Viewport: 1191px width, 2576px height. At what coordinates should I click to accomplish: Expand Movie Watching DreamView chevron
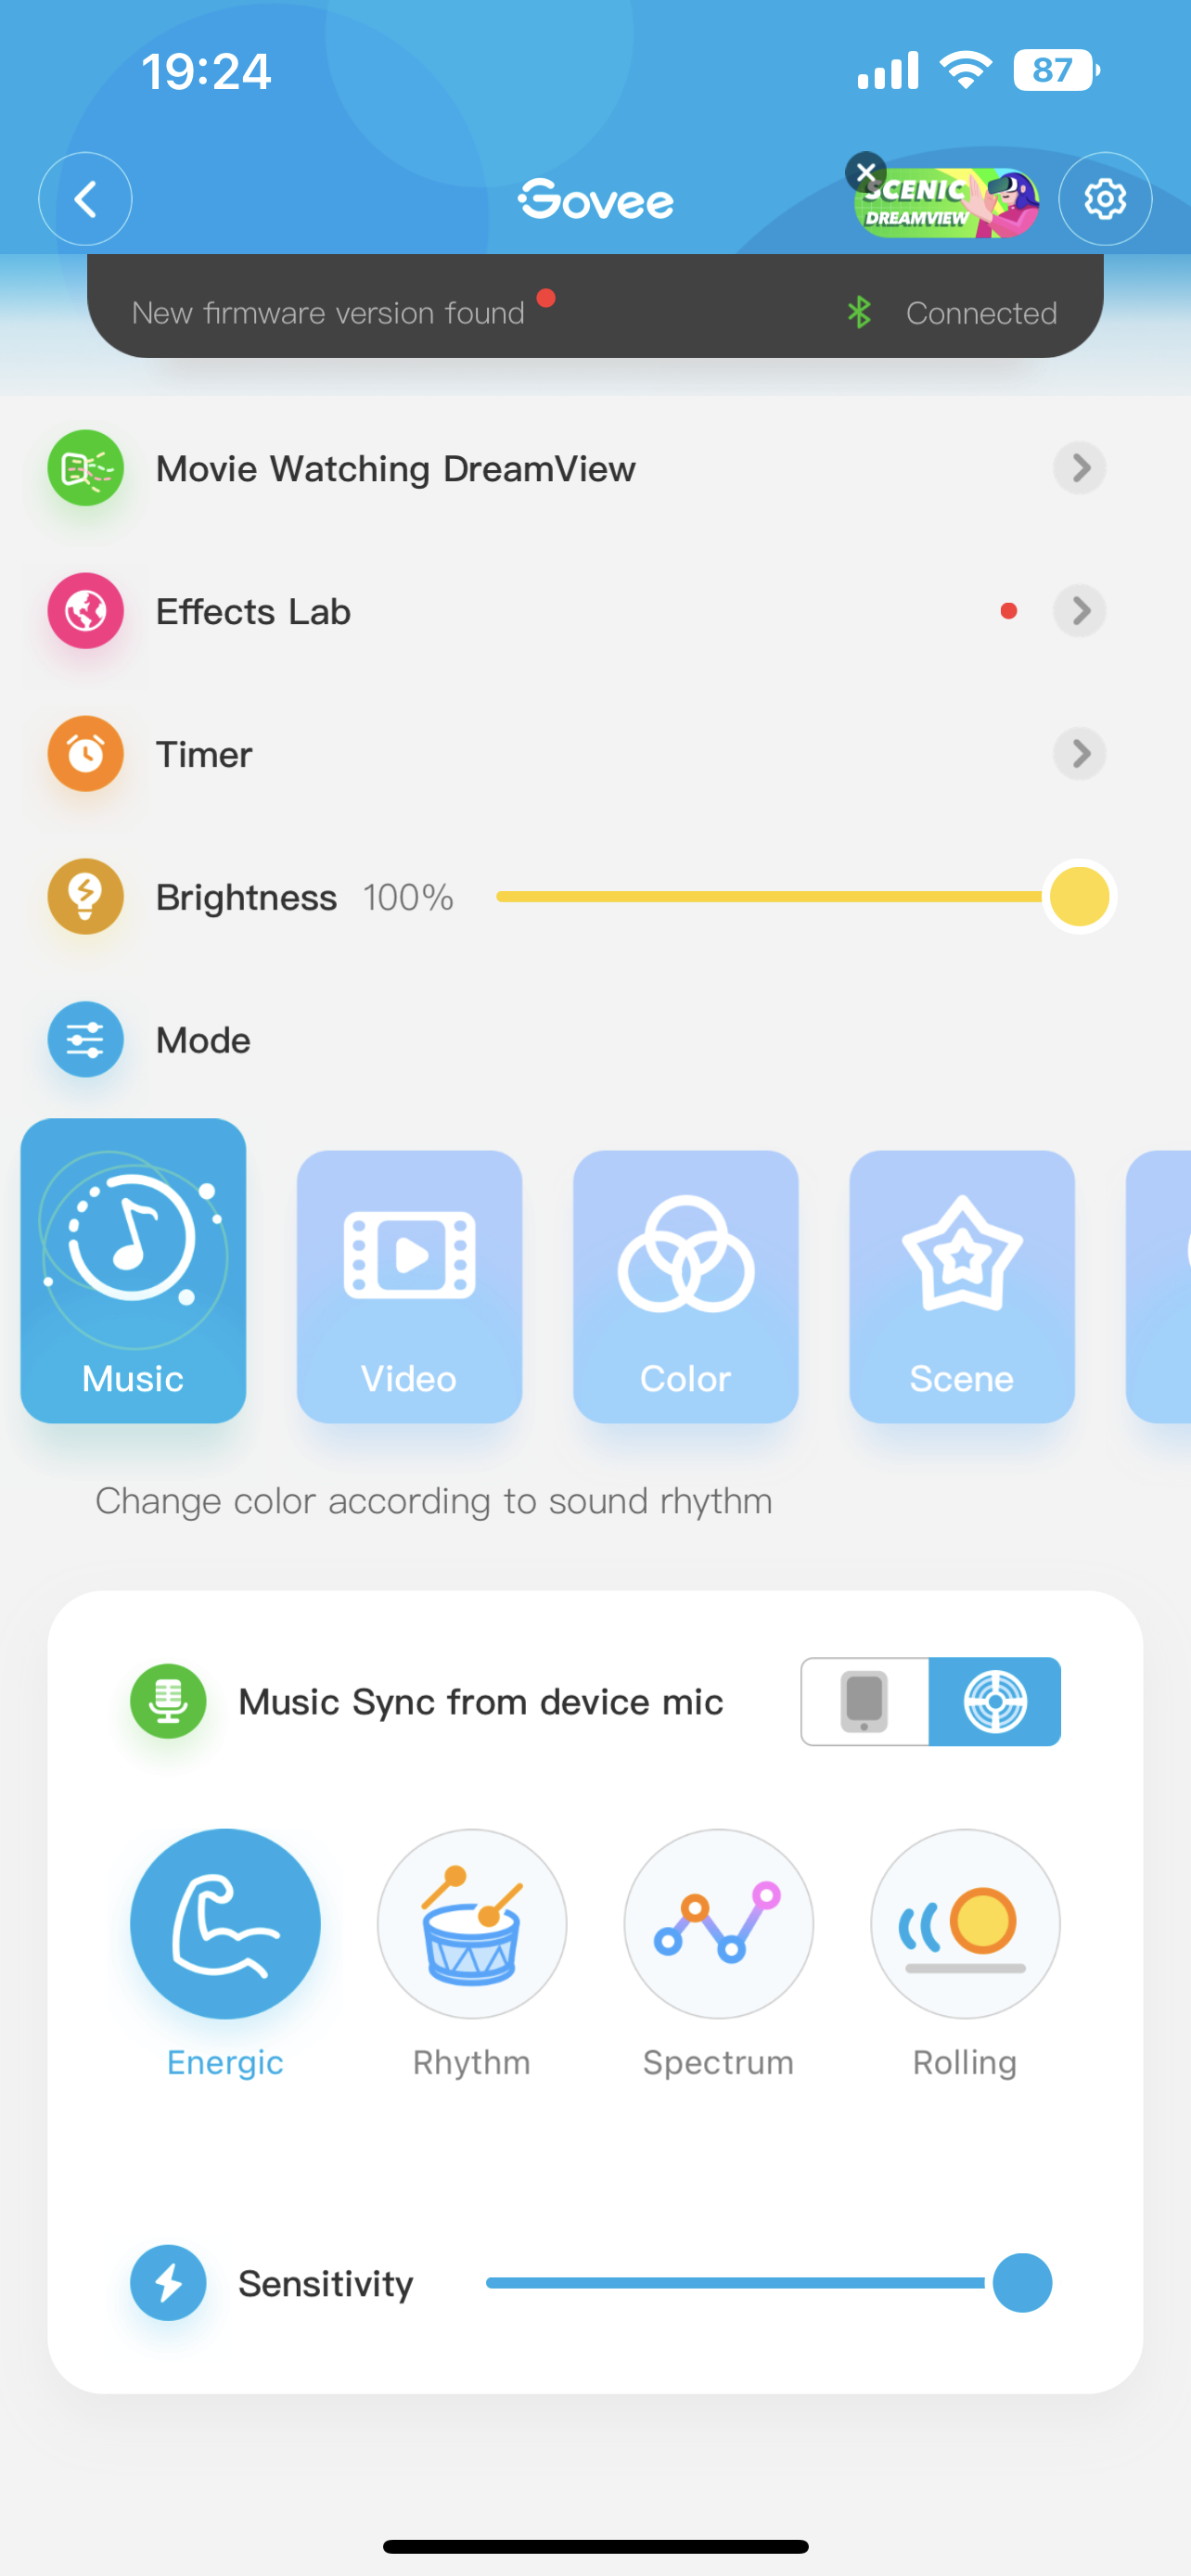(x=1080, y=467)
